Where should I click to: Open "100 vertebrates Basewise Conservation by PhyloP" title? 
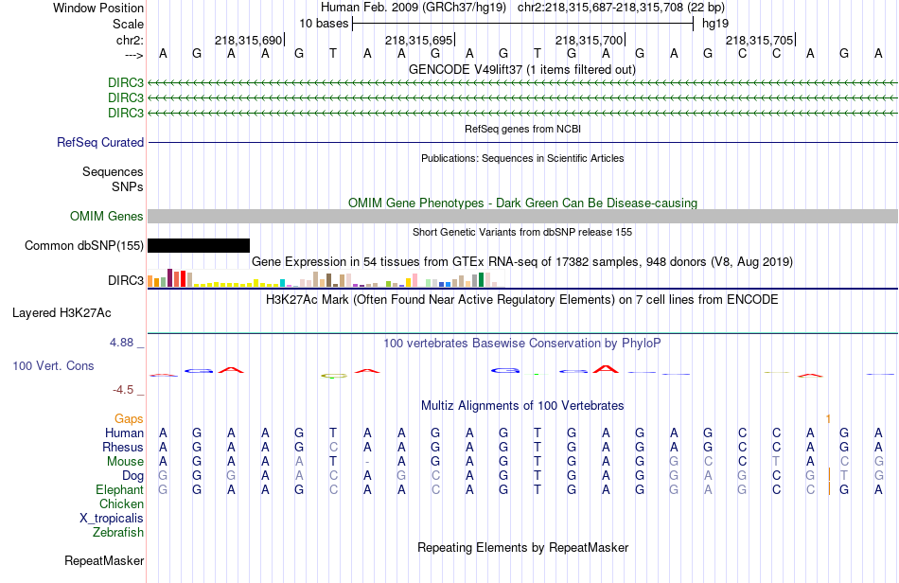pos(522,344)
